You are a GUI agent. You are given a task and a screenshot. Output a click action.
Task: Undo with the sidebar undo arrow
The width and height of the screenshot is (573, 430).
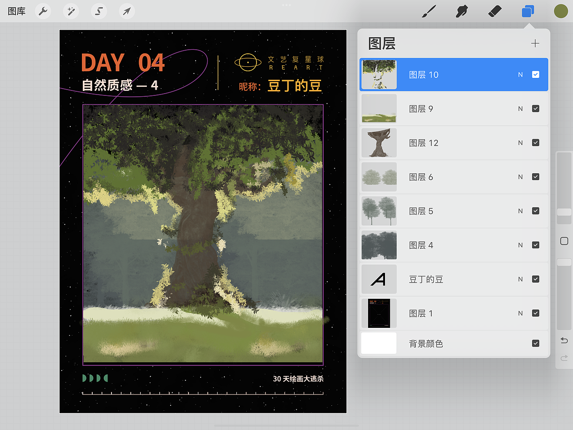[564, 340]
